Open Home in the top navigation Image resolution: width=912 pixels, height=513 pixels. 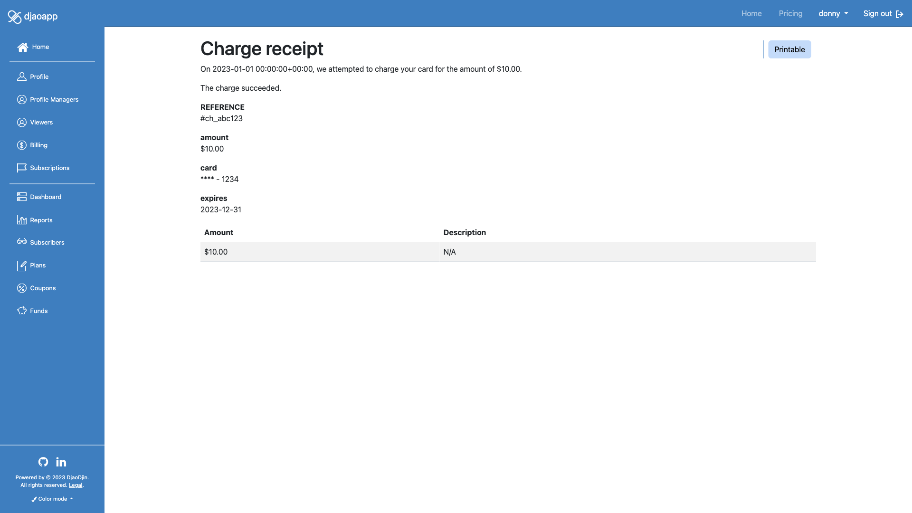tap(751, 13)
